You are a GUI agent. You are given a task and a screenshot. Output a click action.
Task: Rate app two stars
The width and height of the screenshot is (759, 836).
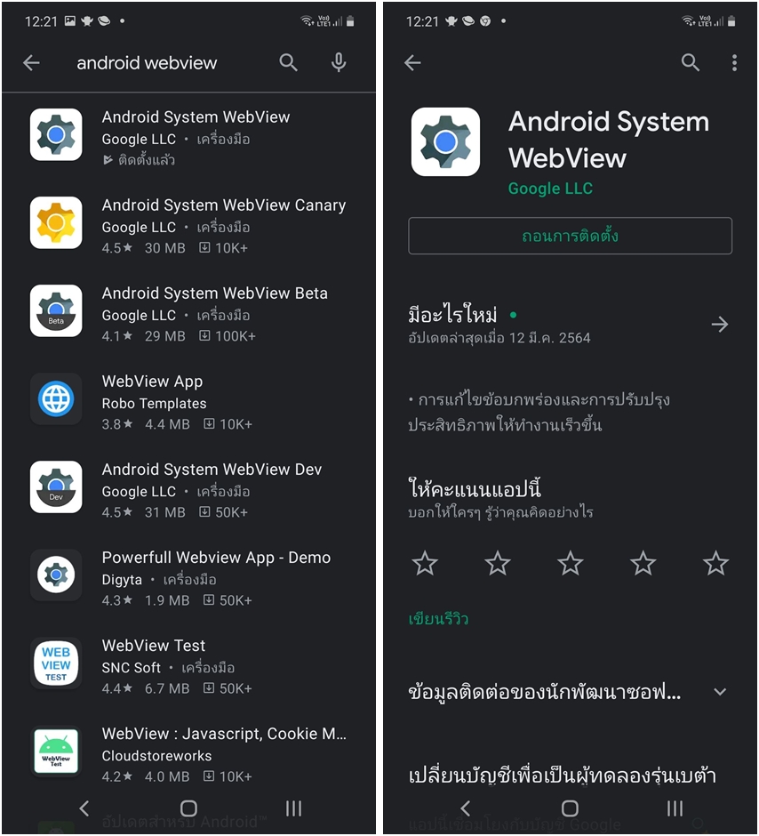point(498,564)
